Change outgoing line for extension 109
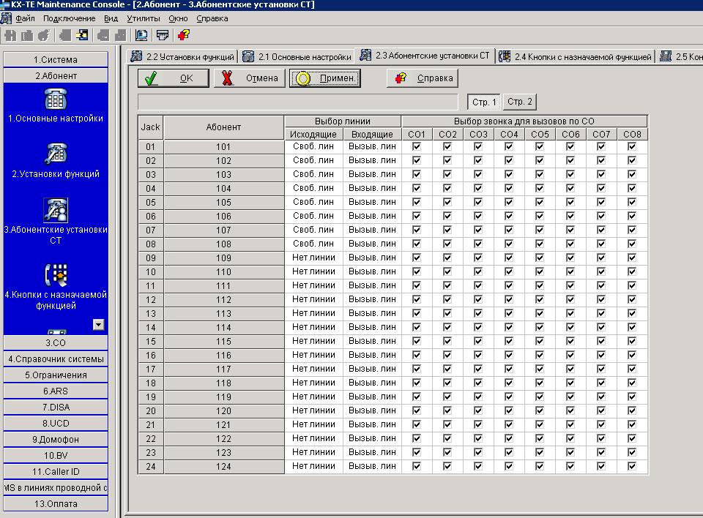Image resolution: width=703 pixels, height=518 pixels. point(313,258)
